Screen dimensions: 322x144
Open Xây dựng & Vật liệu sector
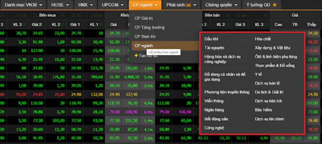[x=272, y=48]
